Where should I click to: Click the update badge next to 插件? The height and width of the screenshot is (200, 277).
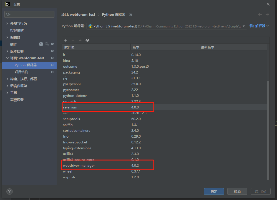(x=41, y=44)
